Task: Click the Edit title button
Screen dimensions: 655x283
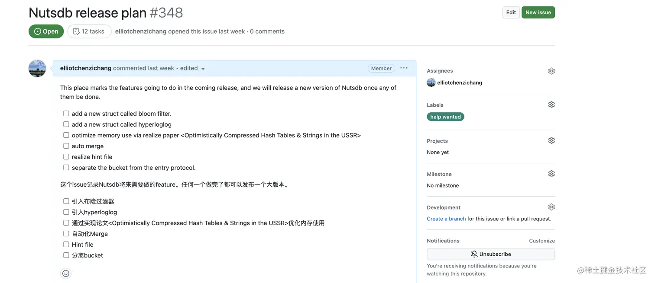Action: coord(511,13)
